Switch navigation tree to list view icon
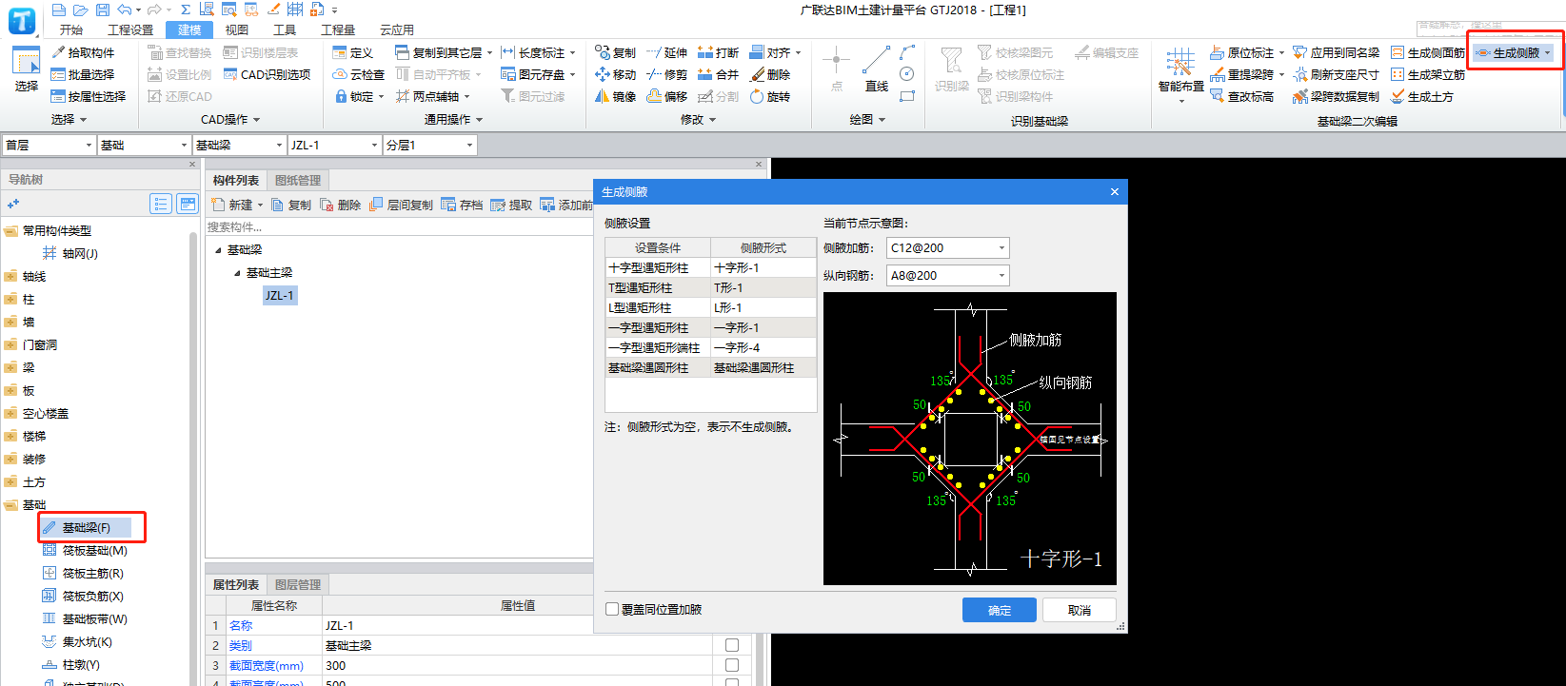Viewport: 1566px width, 686px height. click(x=161, y=204)
